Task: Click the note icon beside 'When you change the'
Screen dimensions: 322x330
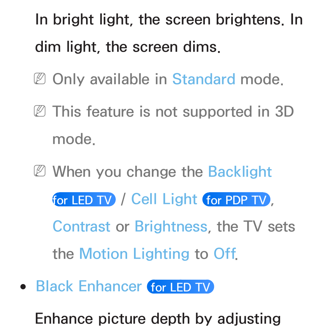Action: (x=40, y=171)
